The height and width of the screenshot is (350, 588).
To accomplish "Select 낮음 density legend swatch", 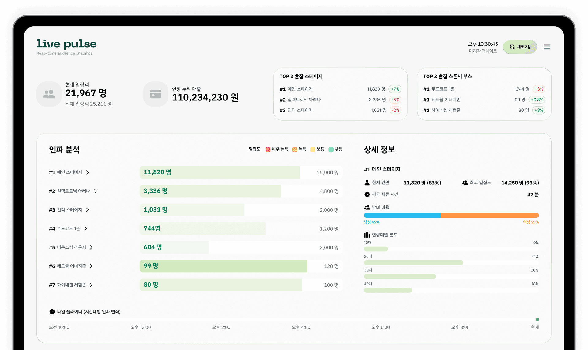I will pyautogui.click(x=331, y=149).
